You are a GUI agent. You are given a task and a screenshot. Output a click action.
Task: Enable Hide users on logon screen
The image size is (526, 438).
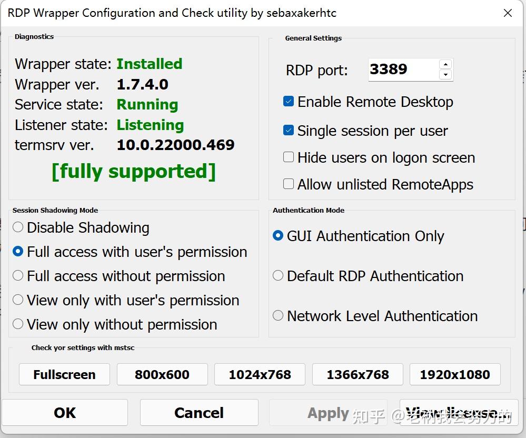pyautogui.click(x=289, y=157)
